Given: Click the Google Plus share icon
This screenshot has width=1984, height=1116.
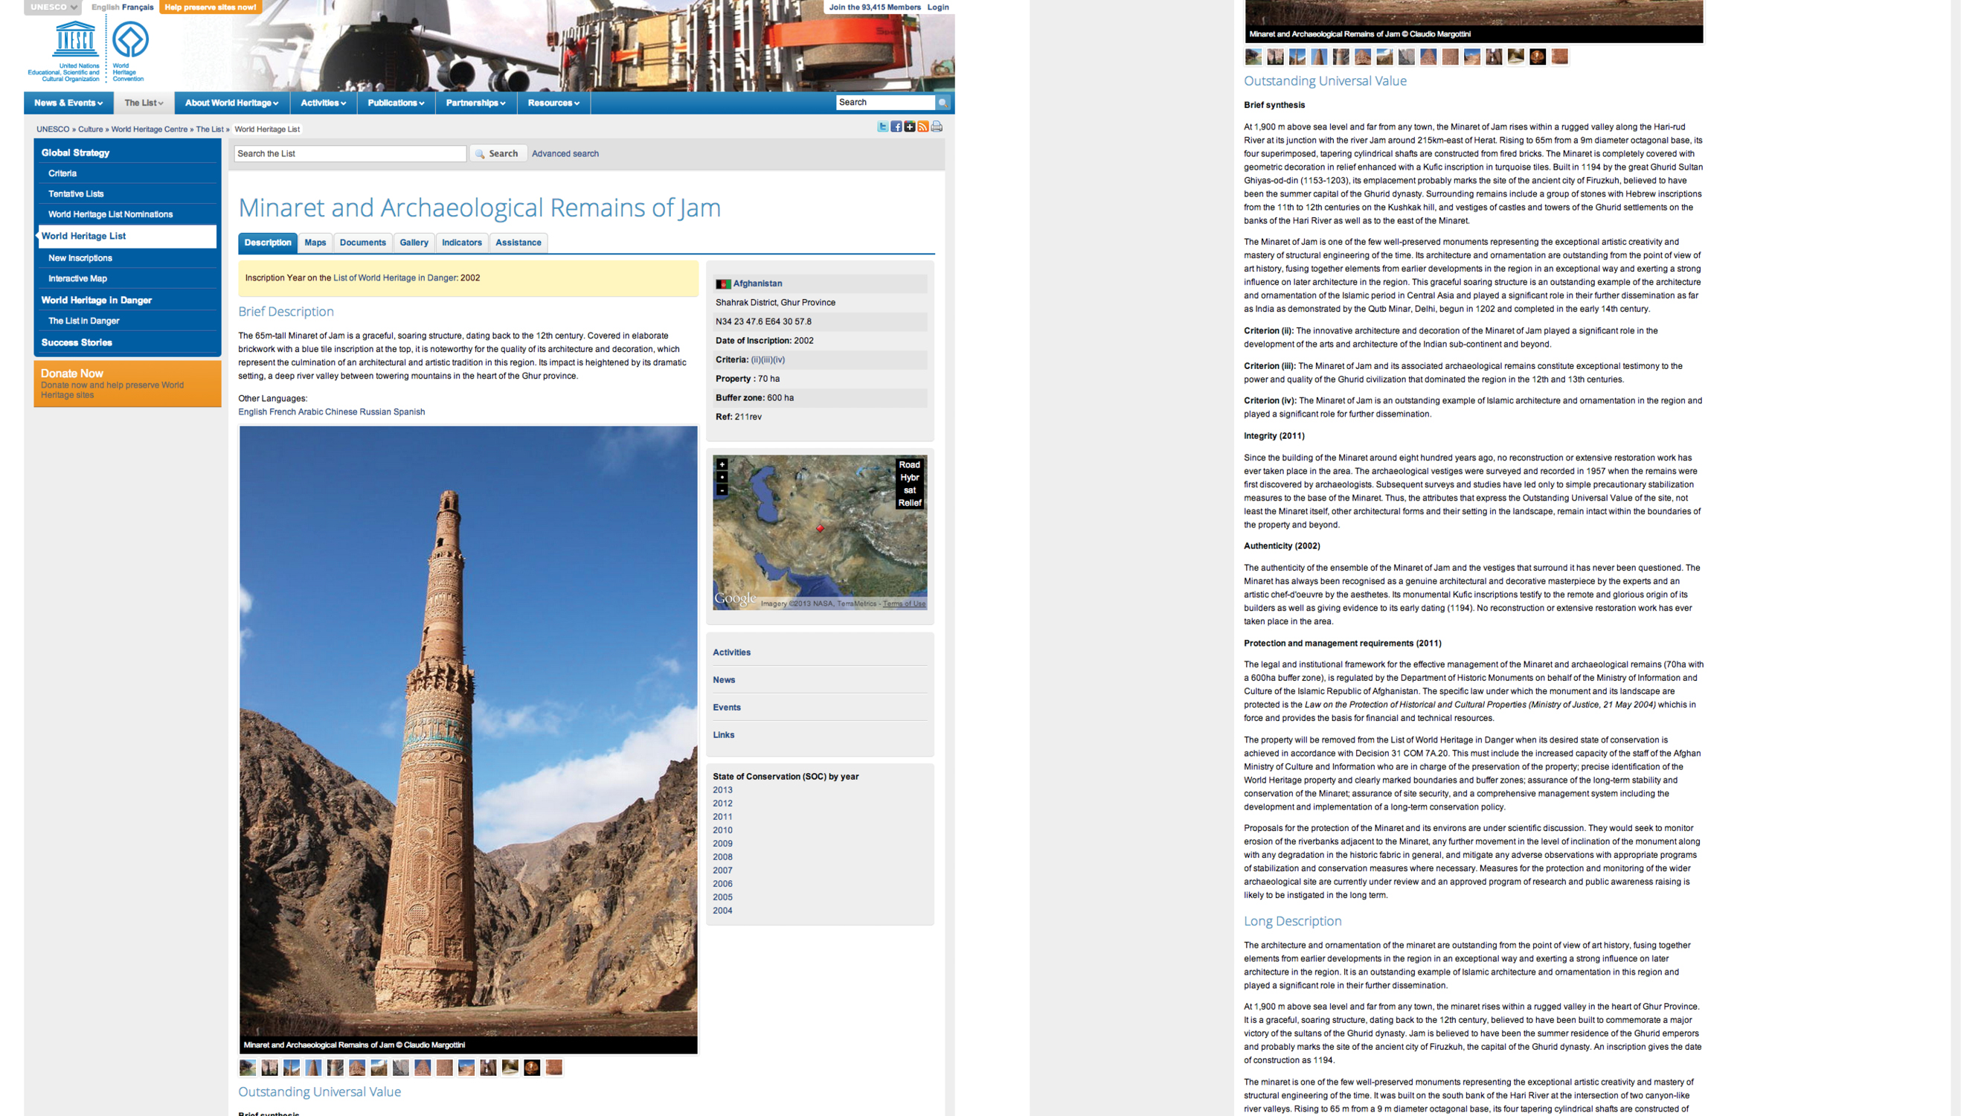Looking at the screenshot, I should coord(910,127).
